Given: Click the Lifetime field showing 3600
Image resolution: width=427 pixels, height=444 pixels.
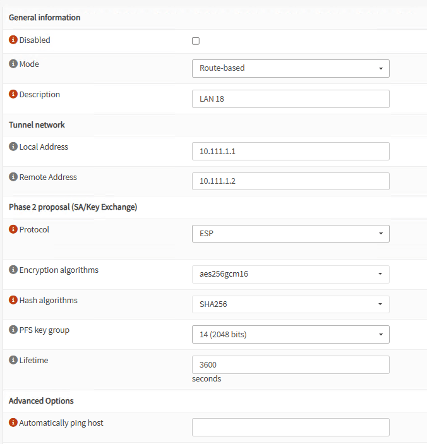Looking at the screenshot, I should 291,364.
